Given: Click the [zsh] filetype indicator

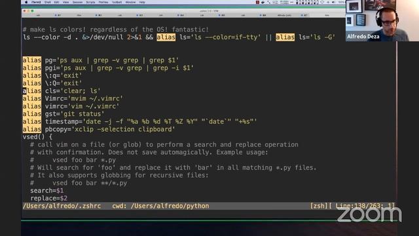Looking at the screenshot, I should (318, 206).
